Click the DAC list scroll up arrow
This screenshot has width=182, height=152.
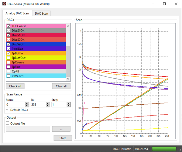click(68, 26)
